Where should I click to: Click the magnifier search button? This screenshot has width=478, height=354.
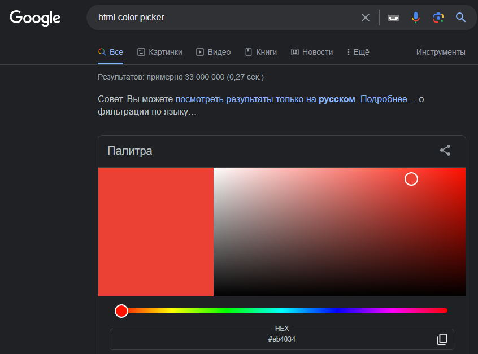point(461,18)
